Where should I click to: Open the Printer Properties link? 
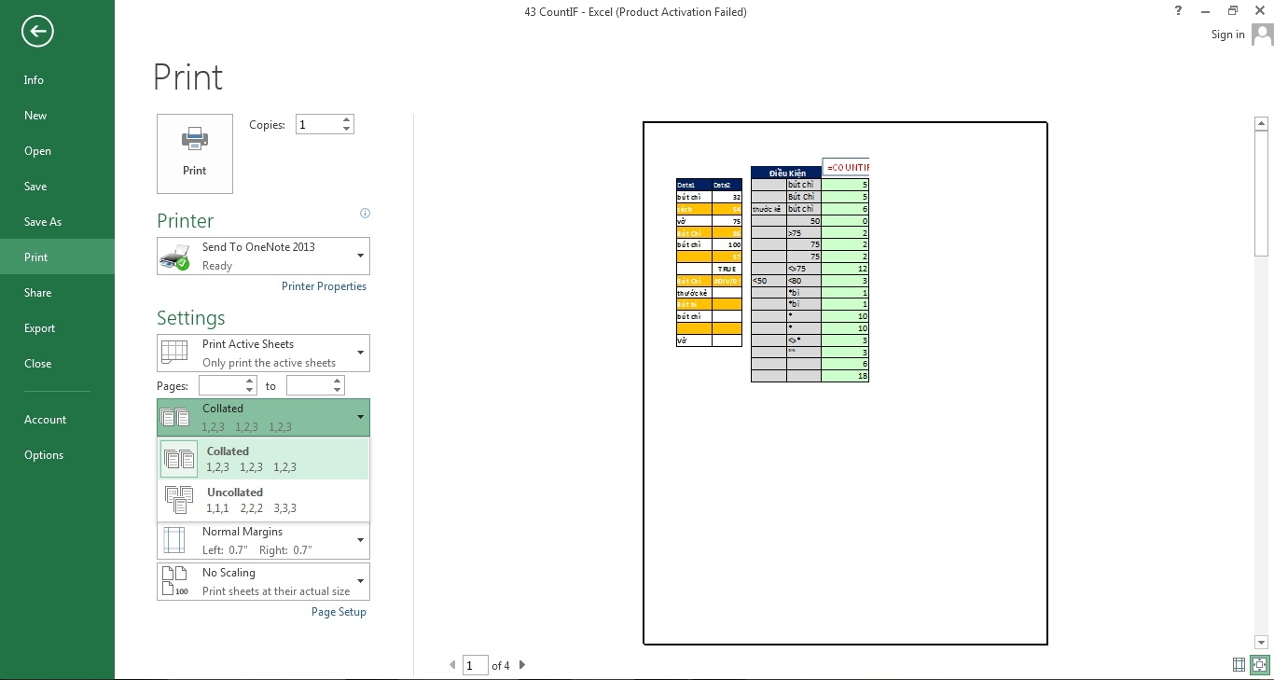[x=324, y=286]
